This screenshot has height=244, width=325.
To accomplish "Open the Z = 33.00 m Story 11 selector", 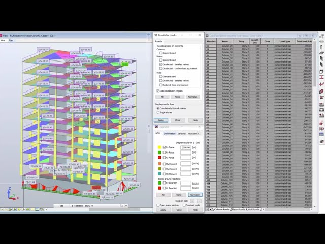I will 95,206.
